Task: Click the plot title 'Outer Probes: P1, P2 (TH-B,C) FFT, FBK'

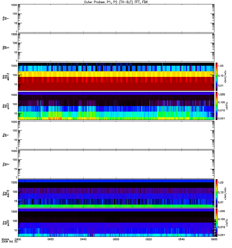Action: (116, 2)
